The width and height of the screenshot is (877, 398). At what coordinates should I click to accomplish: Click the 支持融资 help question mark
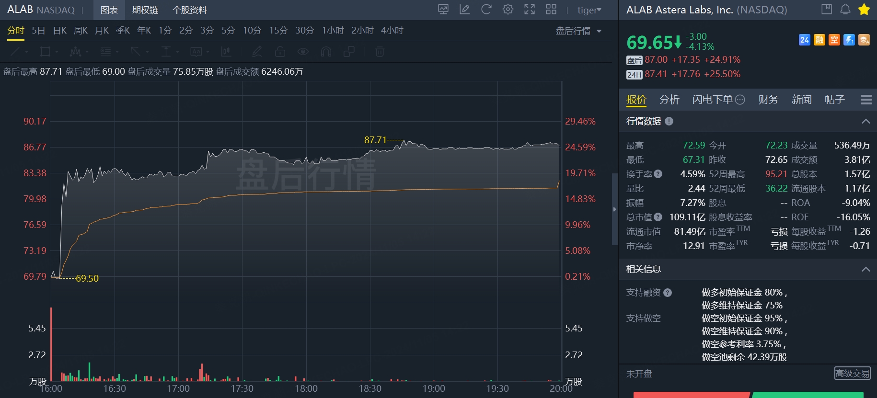668,293
